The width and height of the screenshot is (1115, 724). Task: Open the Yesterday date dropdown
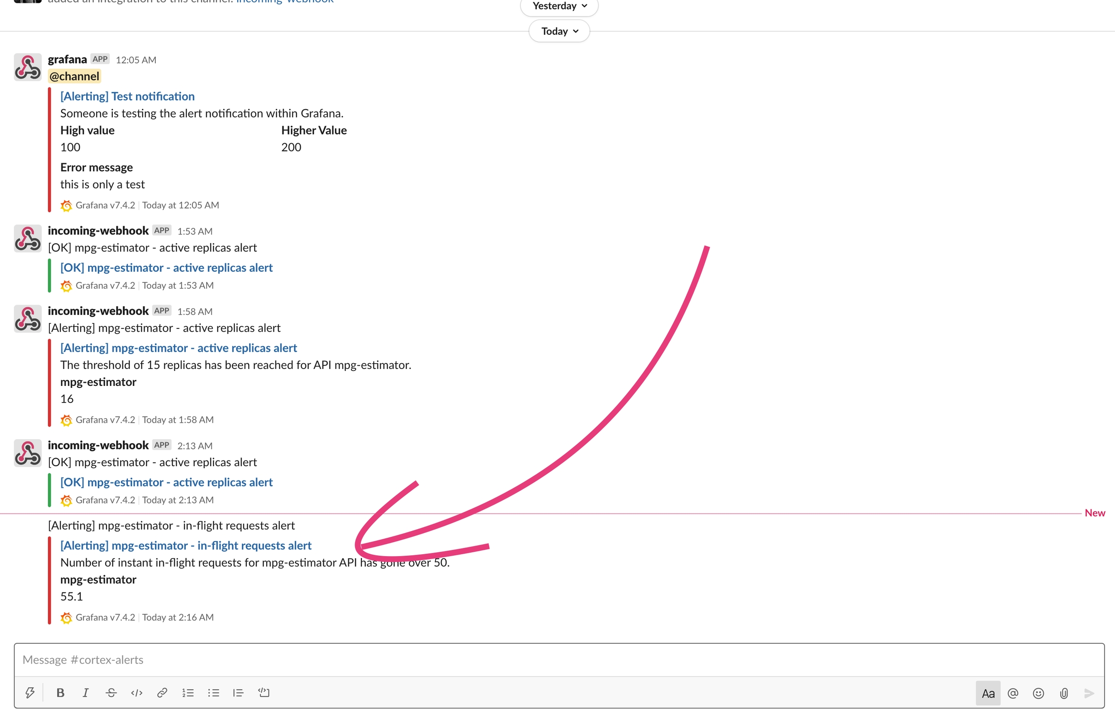click(x=559, y=6)
